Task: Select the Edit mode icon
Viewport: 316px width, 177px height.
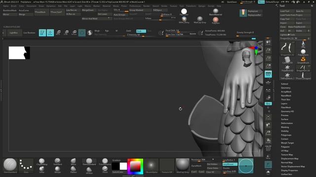Action: tap(42, 33)
